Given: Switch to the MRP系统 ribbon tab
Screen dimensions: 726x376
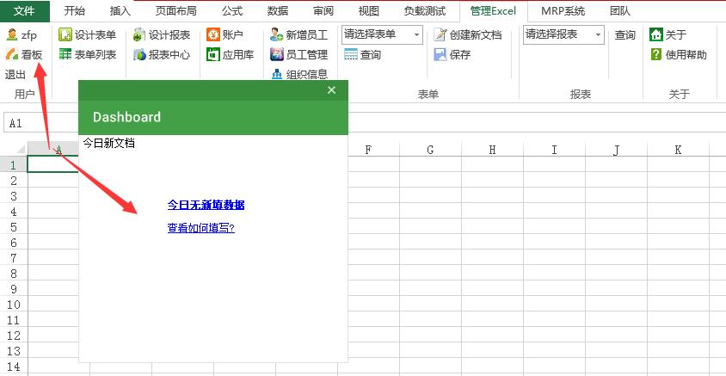Looking at the screenshot, I should pyautogui.click(x=563, y=11).
